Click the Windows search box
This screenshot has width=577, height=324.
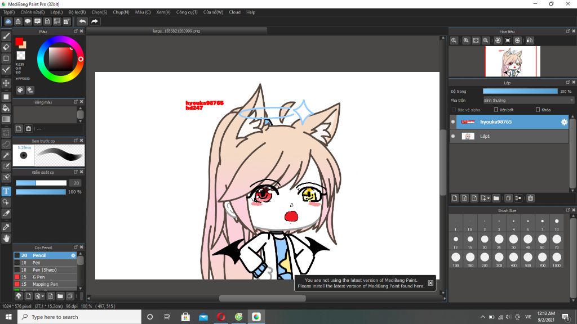click(79, 317)
